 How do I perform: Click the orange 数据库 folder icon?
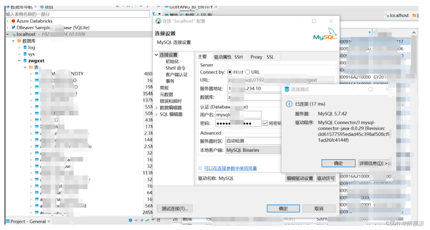pos(19,41)
